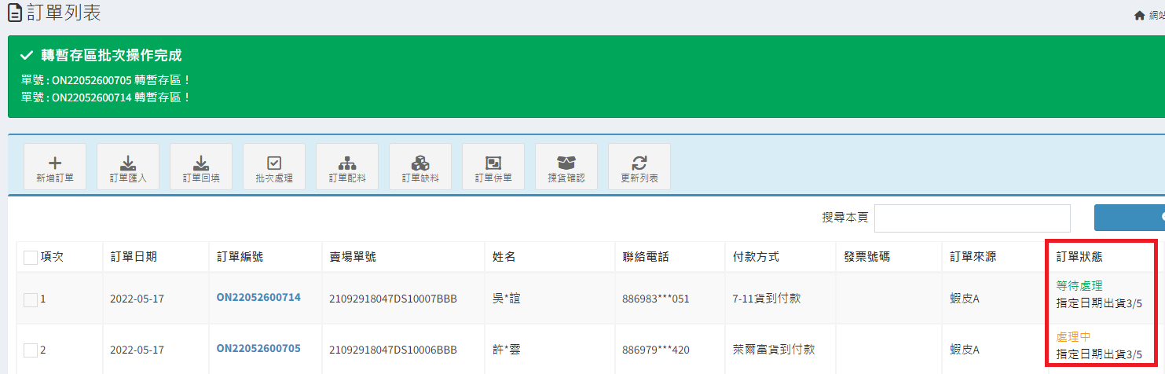Open order link ON22052600705
Image resolution: width=1165 pixels, height=374 pixels.
258,348
